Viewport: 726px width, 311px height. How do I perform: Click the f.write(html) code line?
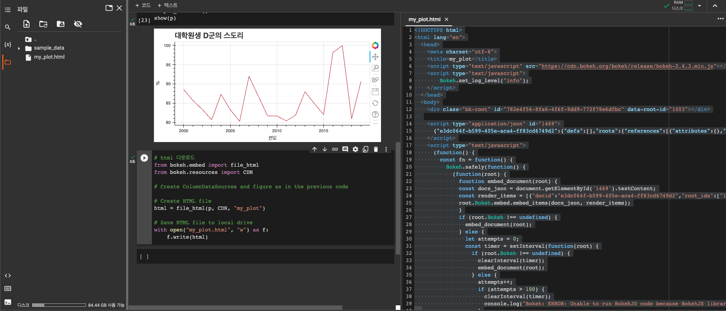click(187, 237)
